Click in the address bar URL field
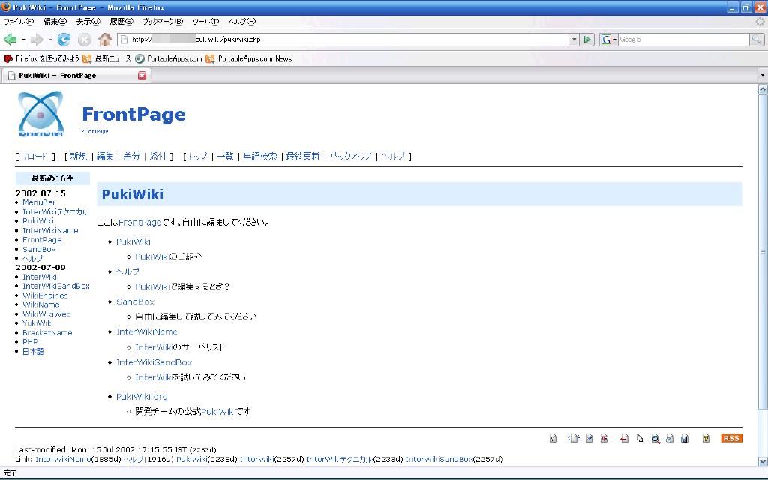Image resolution: width=768 pixels, height=480 pixels. [343, 40]
